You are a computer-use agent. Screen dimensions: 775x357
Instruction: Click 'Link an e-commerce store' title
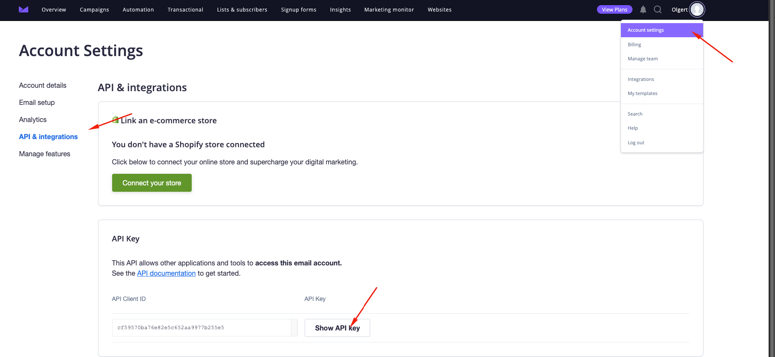click(169, 120)
